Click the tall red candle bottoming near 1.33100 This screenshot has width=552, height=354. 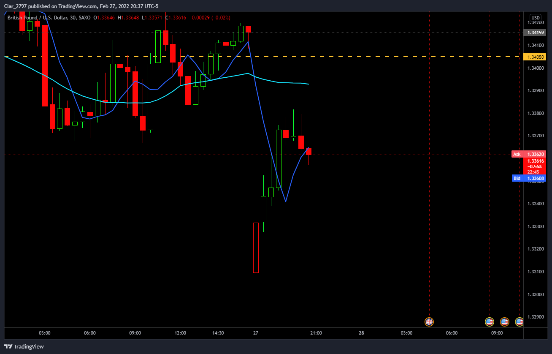[256, 248]
